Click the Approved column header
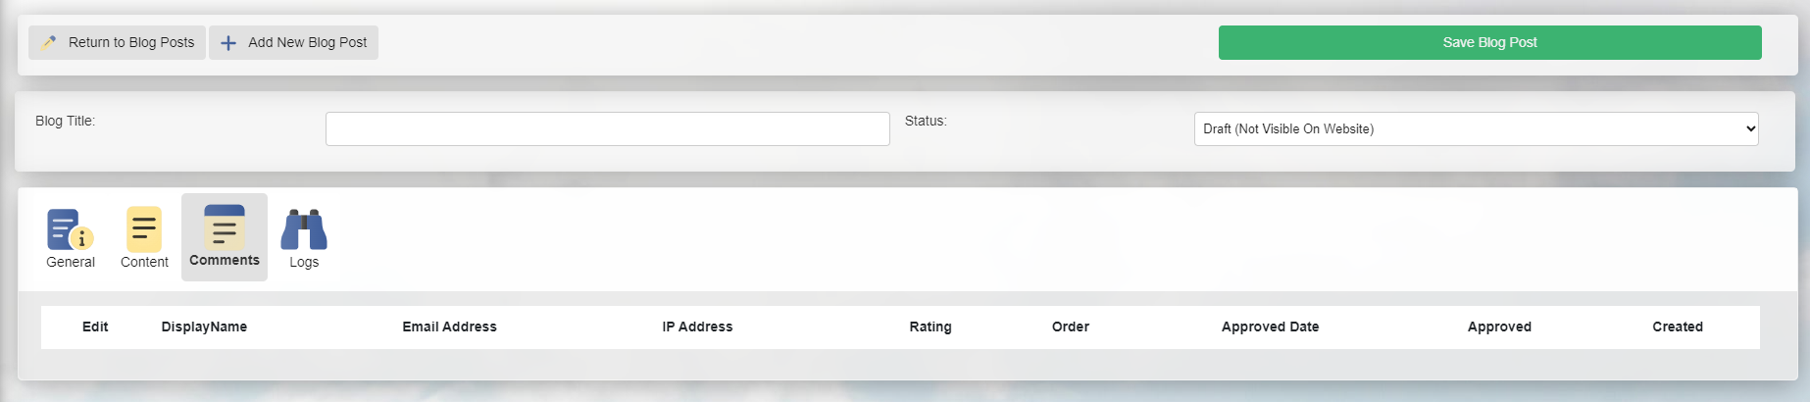1810x402 pixels. 1499,327
